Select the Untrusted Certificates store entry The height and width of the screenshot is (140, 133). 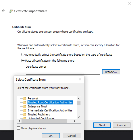point(41,118)
